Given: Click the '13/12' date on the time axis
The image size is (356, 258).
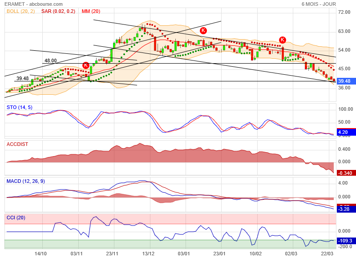Looking at the screenshot, I should click(x=148, y=254).
